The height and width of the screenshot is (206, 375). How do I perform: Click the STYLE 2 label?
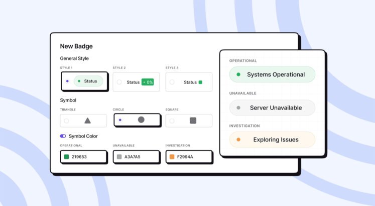(119, 68)
